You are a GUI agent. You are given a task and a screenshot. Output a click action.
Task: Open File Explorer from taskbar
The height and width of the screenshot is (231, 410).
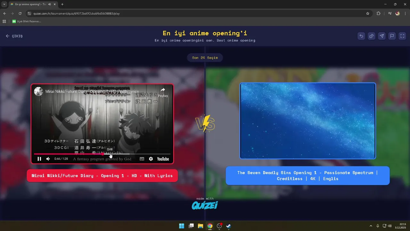point(201,226)
